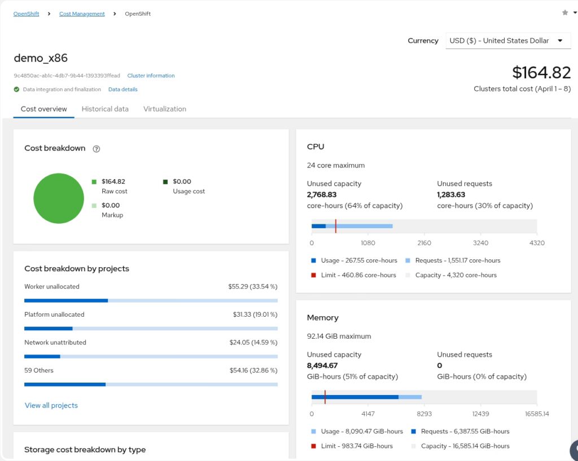Open the Currency dropdown

(x=507, y=41)
